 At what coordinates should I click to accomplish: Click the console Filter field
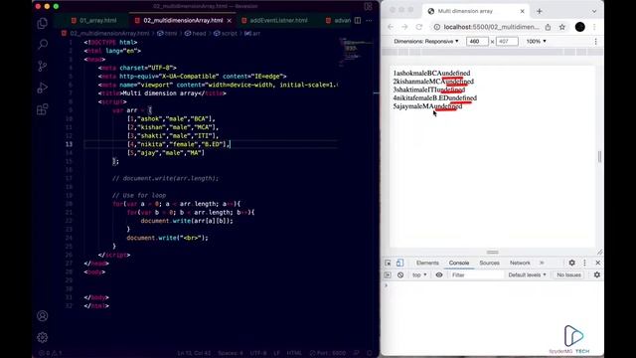476,274
